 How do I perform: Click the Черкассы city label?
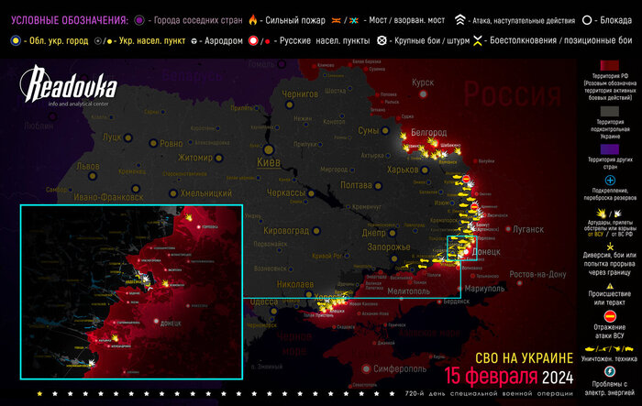coord(286,192)
